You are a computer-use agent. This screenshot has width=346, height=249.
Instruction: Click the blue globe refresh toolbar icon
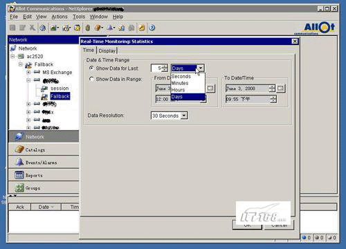(x=43, y=28)
